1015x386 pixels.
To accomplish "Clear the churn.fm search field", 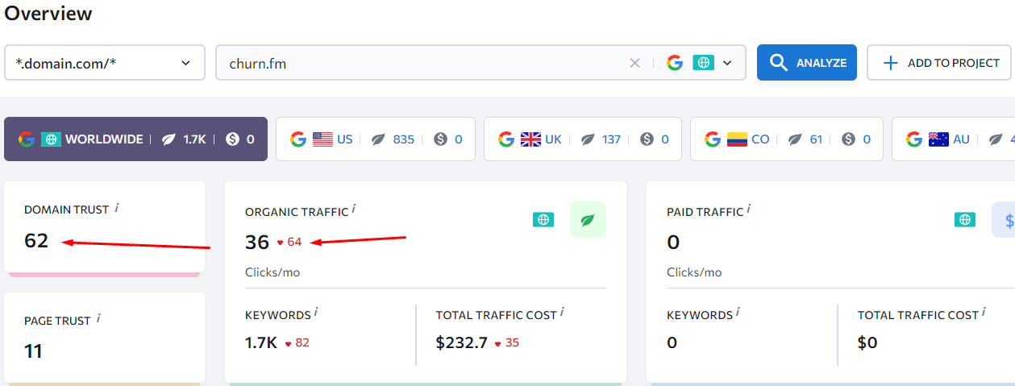I will (x=634, y=63).
